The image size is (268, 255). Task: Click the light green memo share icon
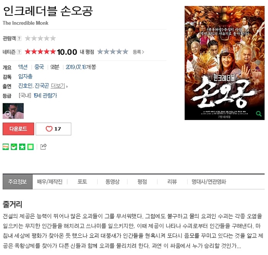click(x=31, y=147)
